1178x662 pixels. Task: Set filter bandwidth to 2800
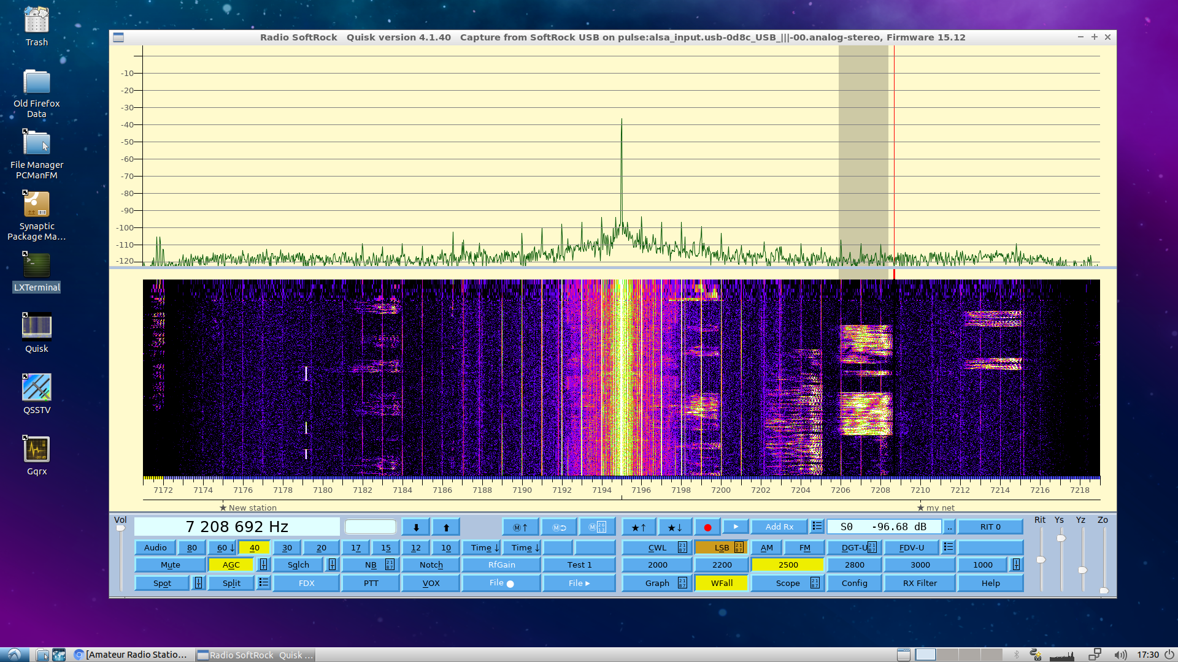pos(854,565)
